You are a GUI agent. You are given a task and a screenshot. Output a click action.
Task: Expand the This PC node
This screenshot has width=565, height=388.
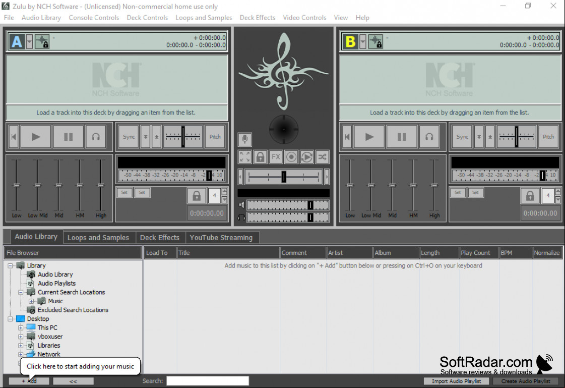click(21, 328)
